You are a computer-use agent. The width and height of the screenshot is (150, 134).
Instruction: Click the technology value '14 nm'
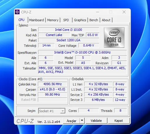(x=46, y=45)
